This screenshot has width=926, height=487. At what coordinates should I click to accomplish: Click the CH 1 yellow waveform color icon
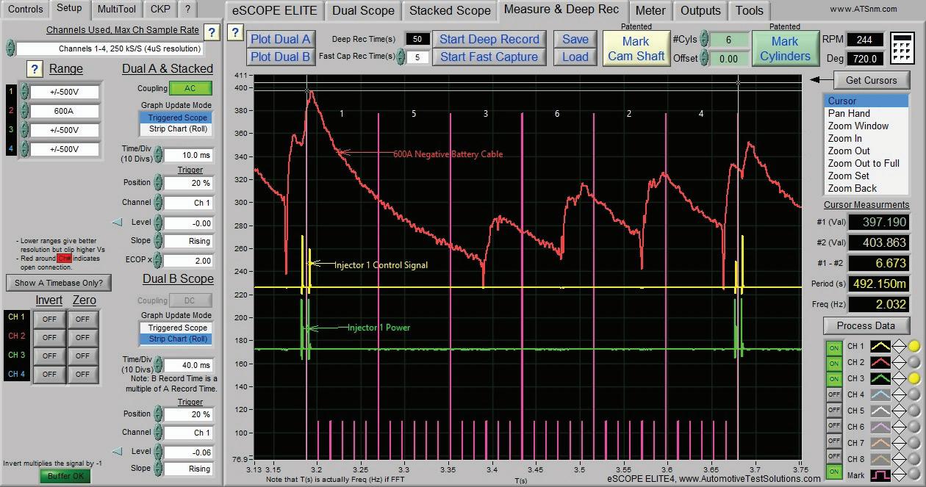point(880,346)
